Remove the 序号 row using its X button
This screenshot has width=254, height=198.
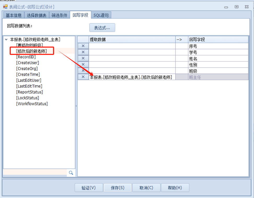83,46
